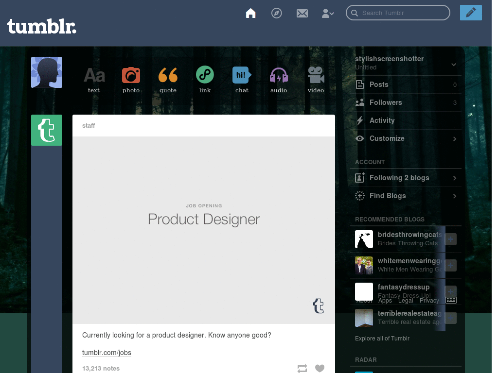498x373 pixels.
Task: Click the Posts count 0
Action: point(455,85)
